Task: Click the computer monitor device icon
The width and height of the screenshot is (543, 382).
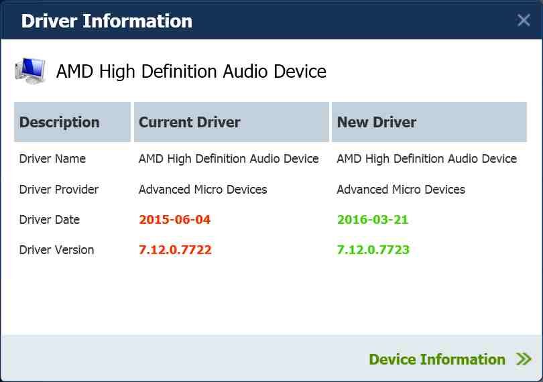Action: coord(30,70)
